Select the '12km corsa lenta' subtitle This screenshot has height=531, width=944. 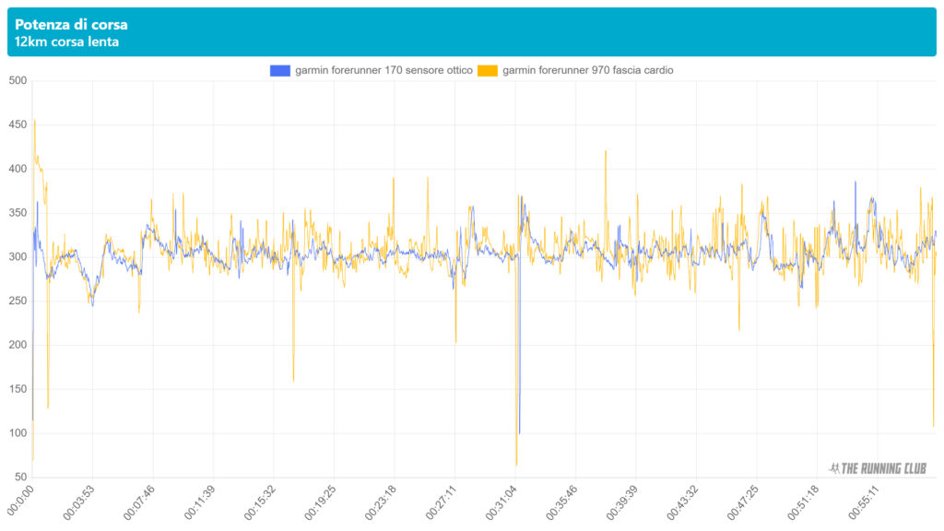coord(66,42)
